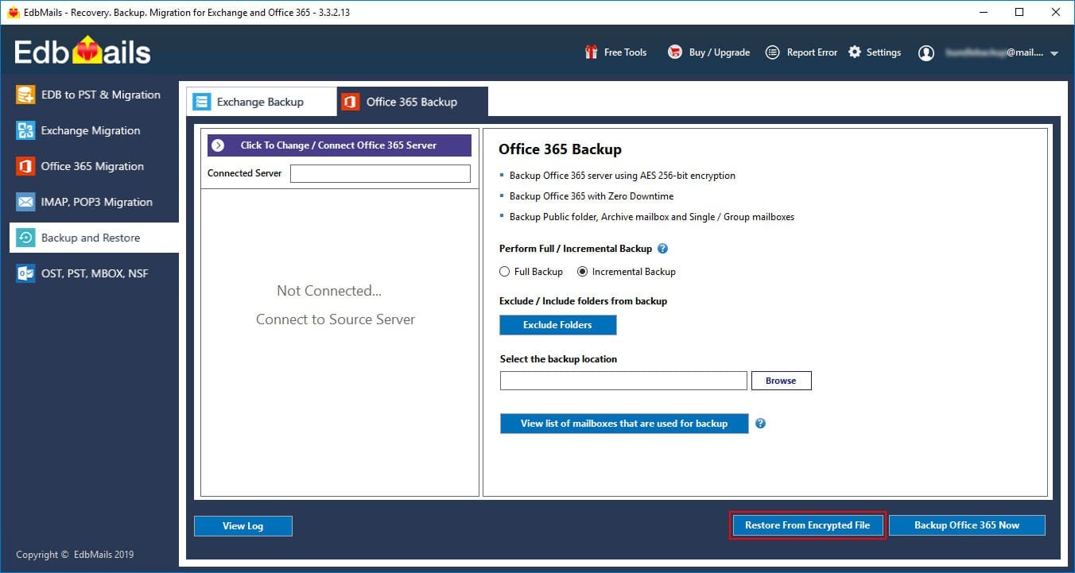Open Exchange Migration sidebar icon
The image size is (1075, 573).
(26, 130)
